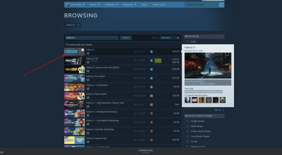
Task: Open Fallout 4 Game of the Year thumbnail
Action: [x=74, y=69]
